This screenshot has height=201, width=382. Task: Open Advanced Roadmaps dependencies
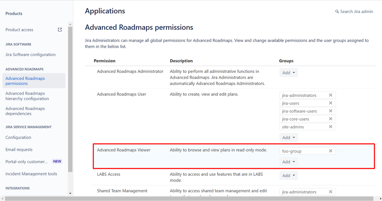point(25,111)
